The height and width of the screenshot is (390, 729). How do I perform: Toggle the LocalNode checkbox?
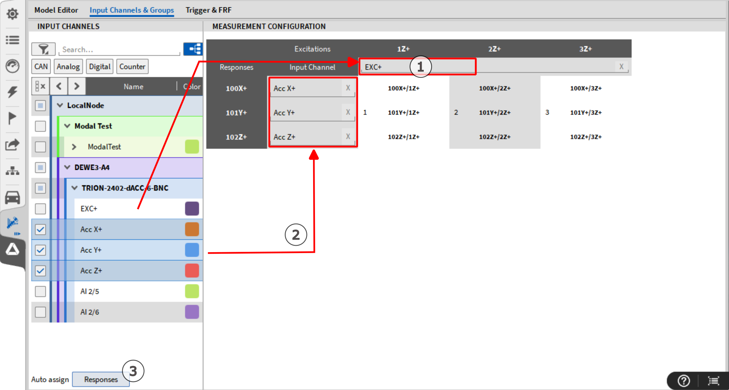click(x=40, y=106)
